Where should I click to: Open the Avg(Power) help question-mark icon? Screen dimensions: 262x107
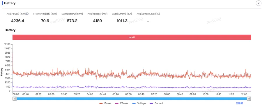[x=27, y=14]
